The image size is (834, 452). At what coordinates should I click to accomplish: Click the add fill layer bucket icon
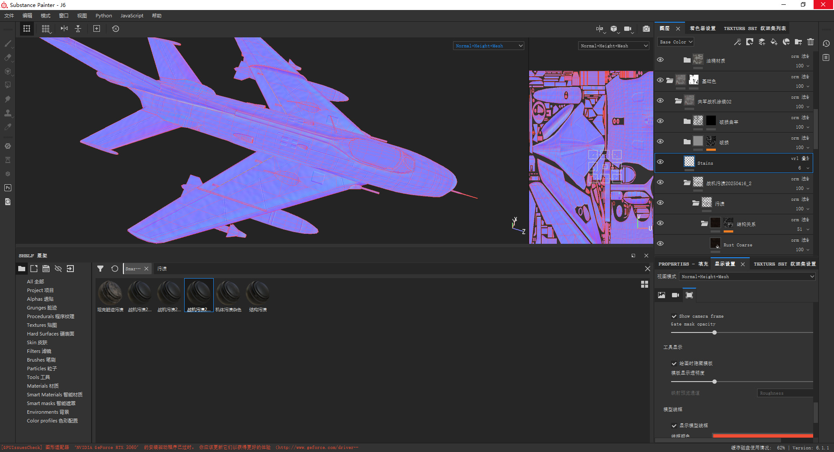pos(774,42)
